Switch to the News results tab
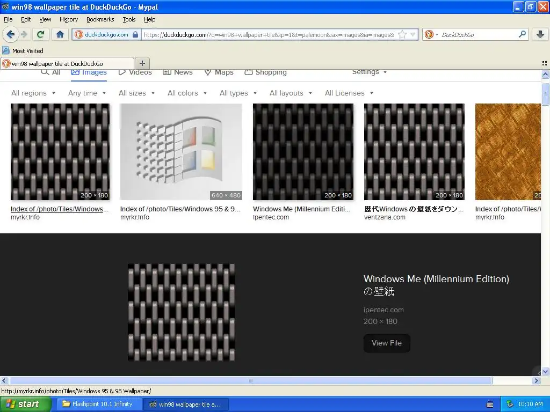This screenshot has height=412, width=550. [177, 72]
